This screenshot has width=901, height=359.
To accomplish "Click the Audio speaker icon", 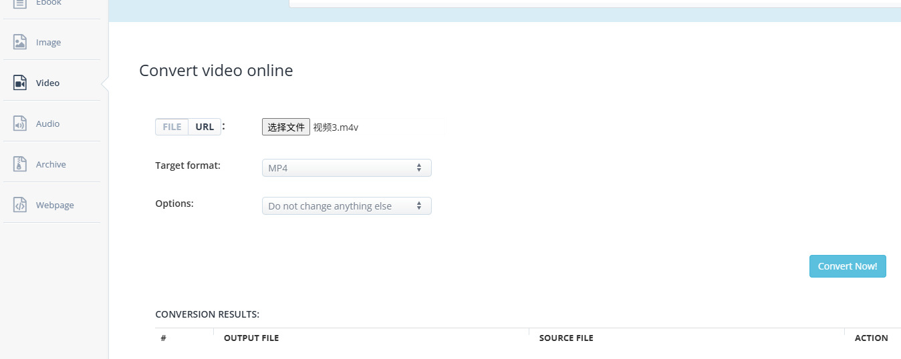I will click(20, 123).
